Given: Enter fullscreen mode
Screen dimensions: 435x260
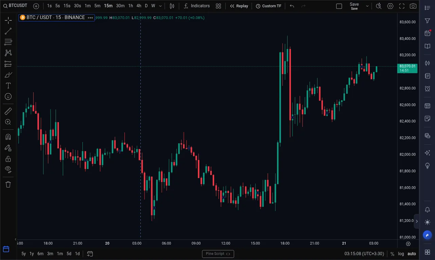Looking at the screenshot, I should pyautogui.click(x=402, y=6).
